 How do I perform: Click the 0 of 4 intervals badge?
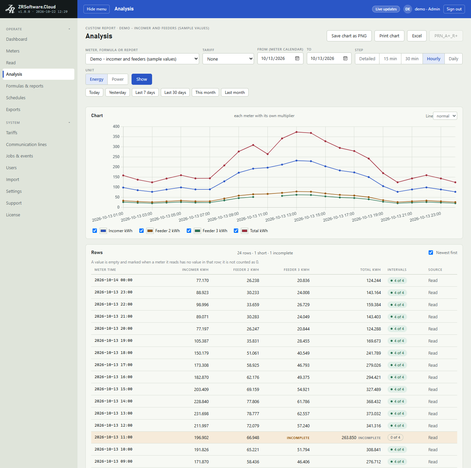395,438
